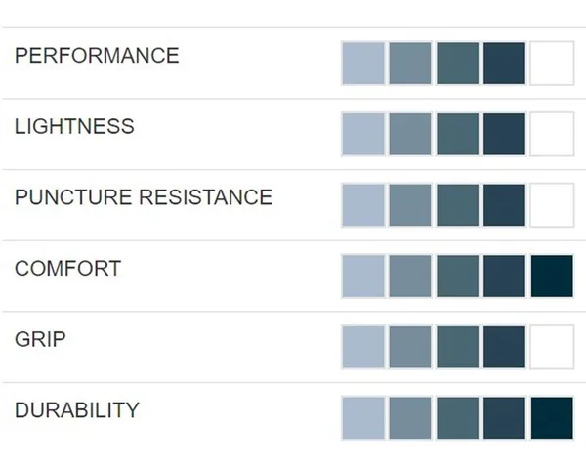Screen dimensions: 586x468
Task: Select the third Comfort rating square
Action: [x=457, y=277]
